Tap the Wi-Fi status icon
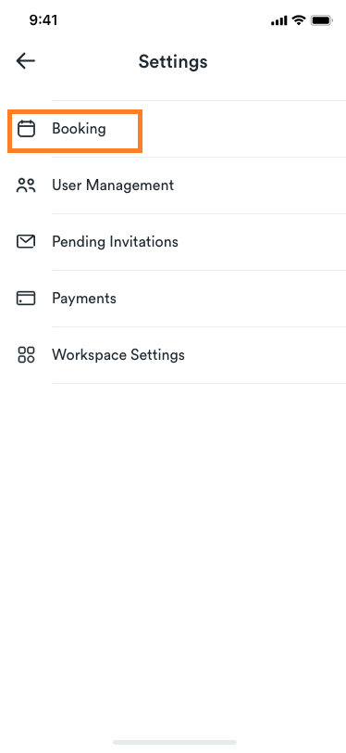Image resolution: width=346 pixels, height=753 pixels. coord(299,20)
